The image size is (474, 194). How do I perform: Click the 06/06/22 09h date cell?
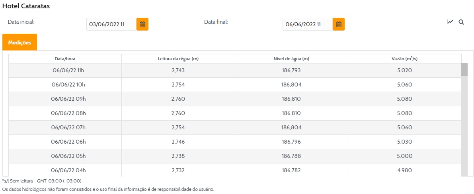click(69, 99)
